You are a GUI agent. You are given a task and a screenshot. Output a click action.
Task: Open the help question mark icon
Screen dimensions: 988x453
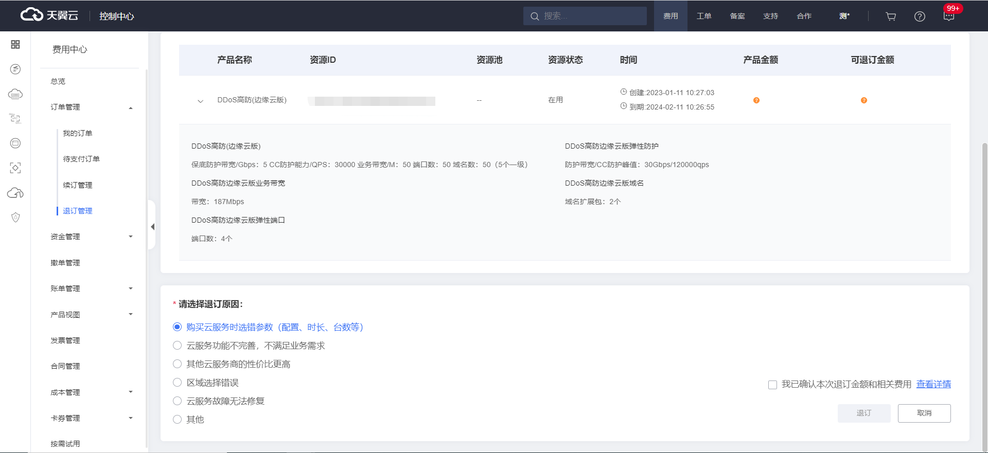pyautogui.click(x=920, y=16)
